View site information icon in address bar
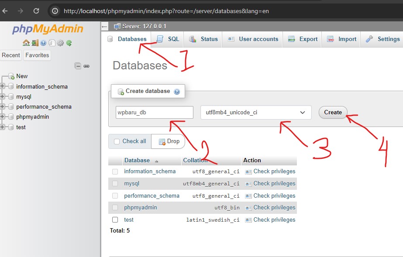Viewport: 403px width, 257px height. pos(55,11)
